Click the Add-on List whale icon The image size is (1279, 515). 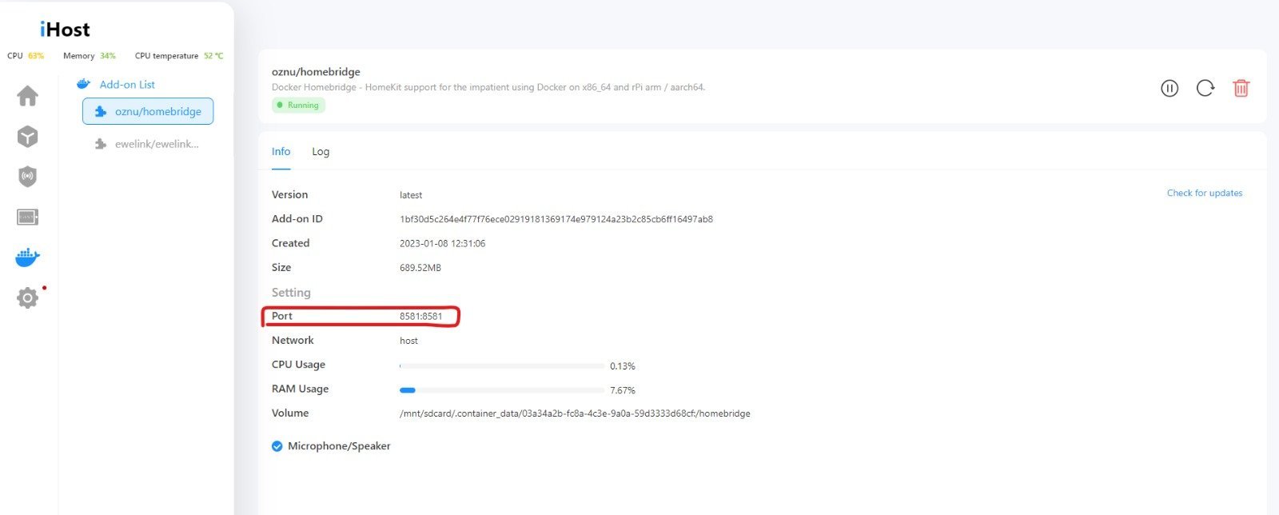(83, 84)
